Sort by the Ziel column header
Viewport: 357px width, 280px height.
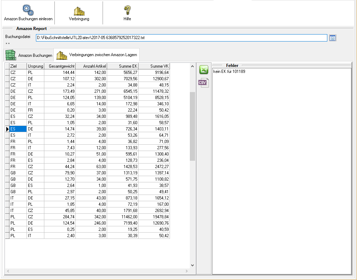(x=18, y=66)
